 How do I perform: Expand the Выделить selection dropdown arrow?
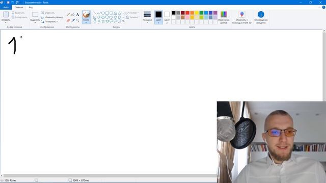tap(35, 22)
